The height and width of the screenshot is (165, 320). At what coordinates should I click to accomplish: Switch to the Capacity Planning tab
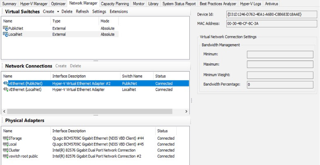[115, 4]
